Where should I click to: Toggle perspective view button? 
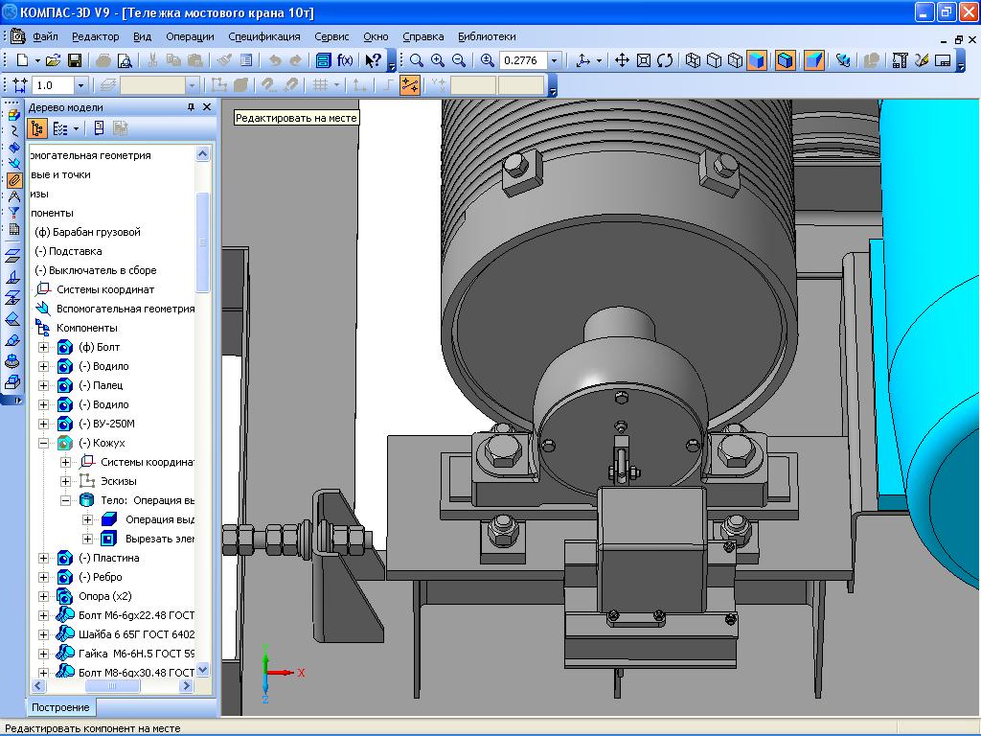click(x=813, y=60)
